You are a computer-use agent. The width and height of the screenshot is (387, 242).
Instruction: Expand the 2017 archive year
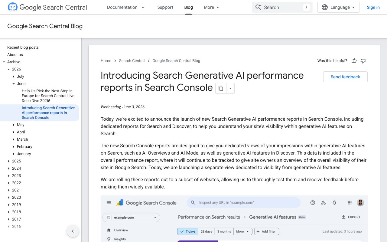coord(9,219)
